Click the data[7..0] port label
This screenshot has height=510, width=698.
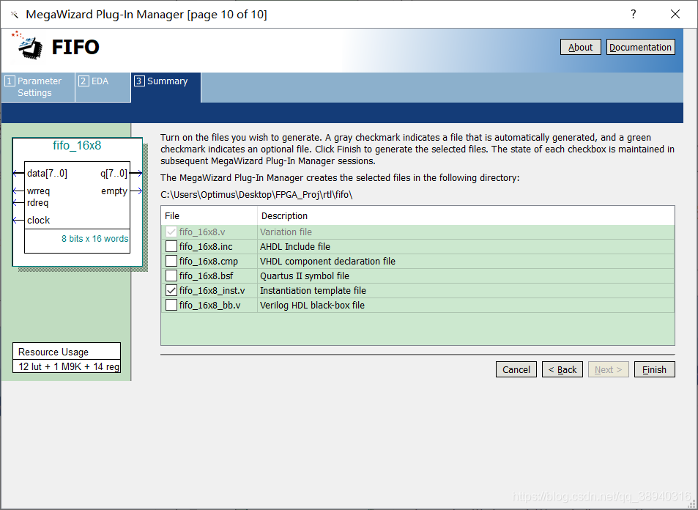tap(47, 173)
